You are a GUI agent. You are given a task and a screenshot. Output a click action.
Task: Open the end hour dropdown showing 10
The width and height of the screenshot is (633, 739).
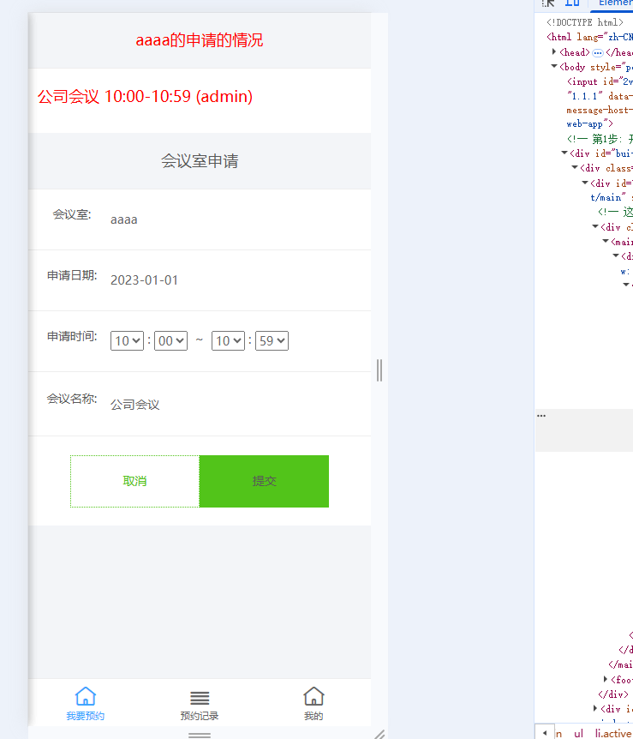click(229, 340)
